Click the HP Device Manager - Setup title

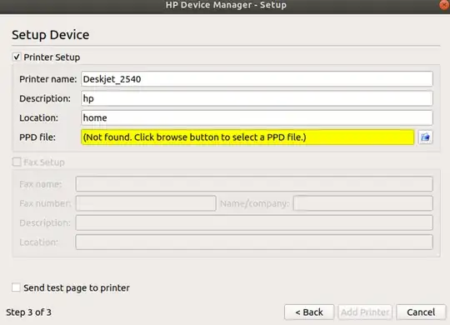pyautogui.click(x=226, y=5)
